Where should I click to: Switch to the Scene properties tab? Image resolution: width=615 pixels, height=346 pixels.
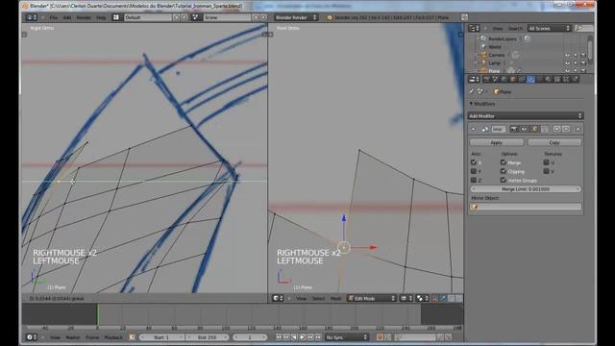click(496, 79)
